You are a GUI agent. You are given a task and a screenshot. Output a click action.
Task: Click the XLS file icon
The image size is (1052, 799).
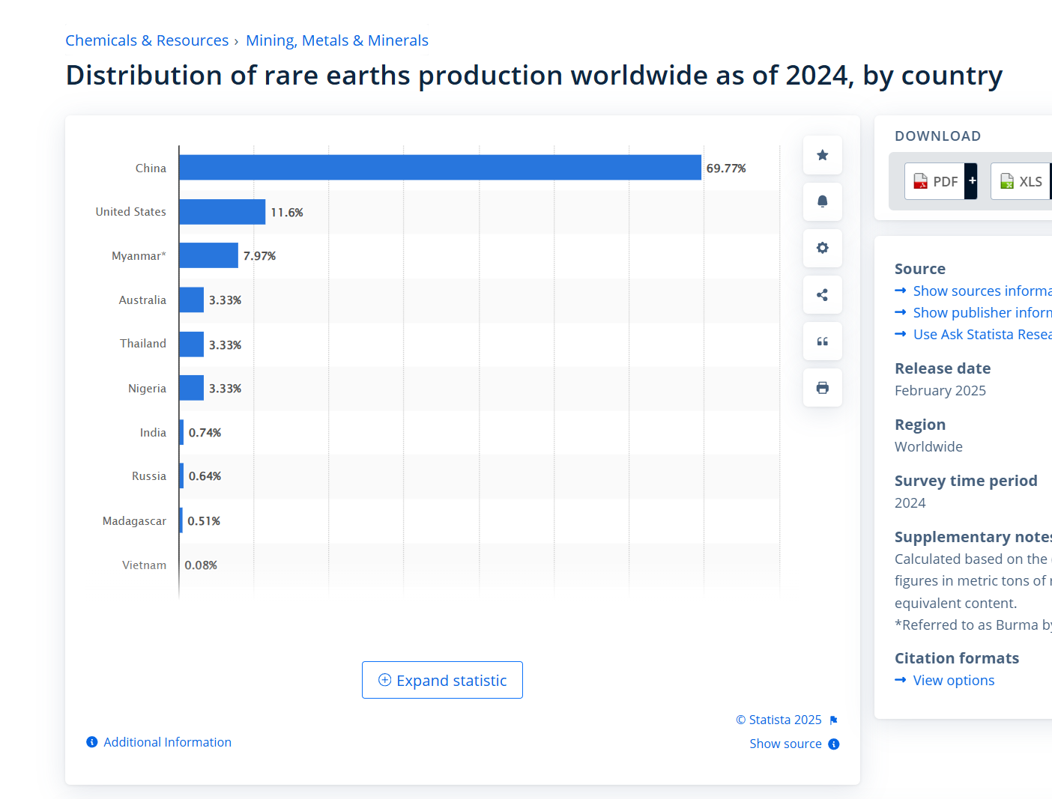point(1007,181)
